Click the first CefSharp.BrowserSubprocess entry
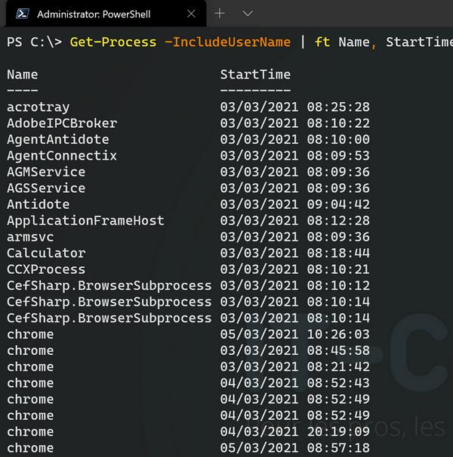Image resolution: width=453 pixels, height=457 pixels. click(109, 286)
